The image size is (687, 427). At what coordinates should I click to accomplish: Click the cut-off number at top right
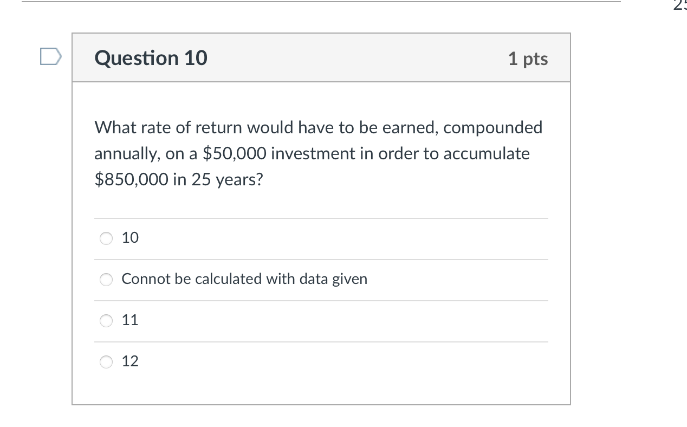[679, 5]
